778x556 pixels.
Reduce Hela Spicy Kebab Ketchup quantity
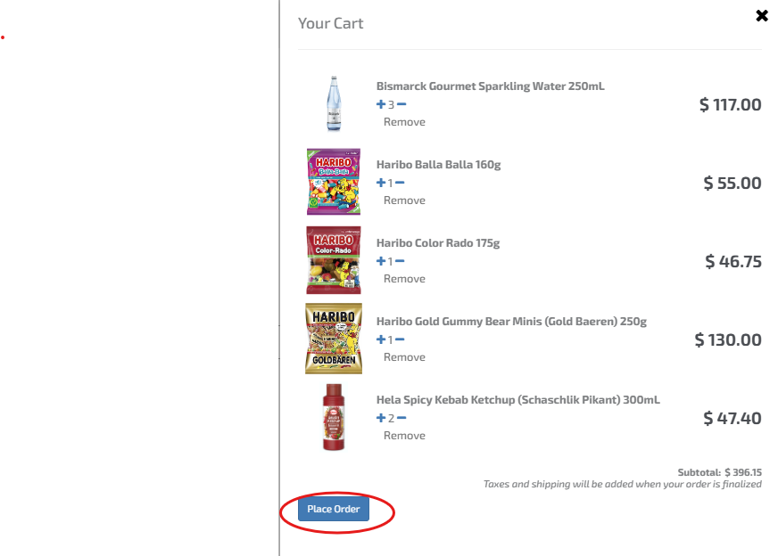[x=401, y=418]
